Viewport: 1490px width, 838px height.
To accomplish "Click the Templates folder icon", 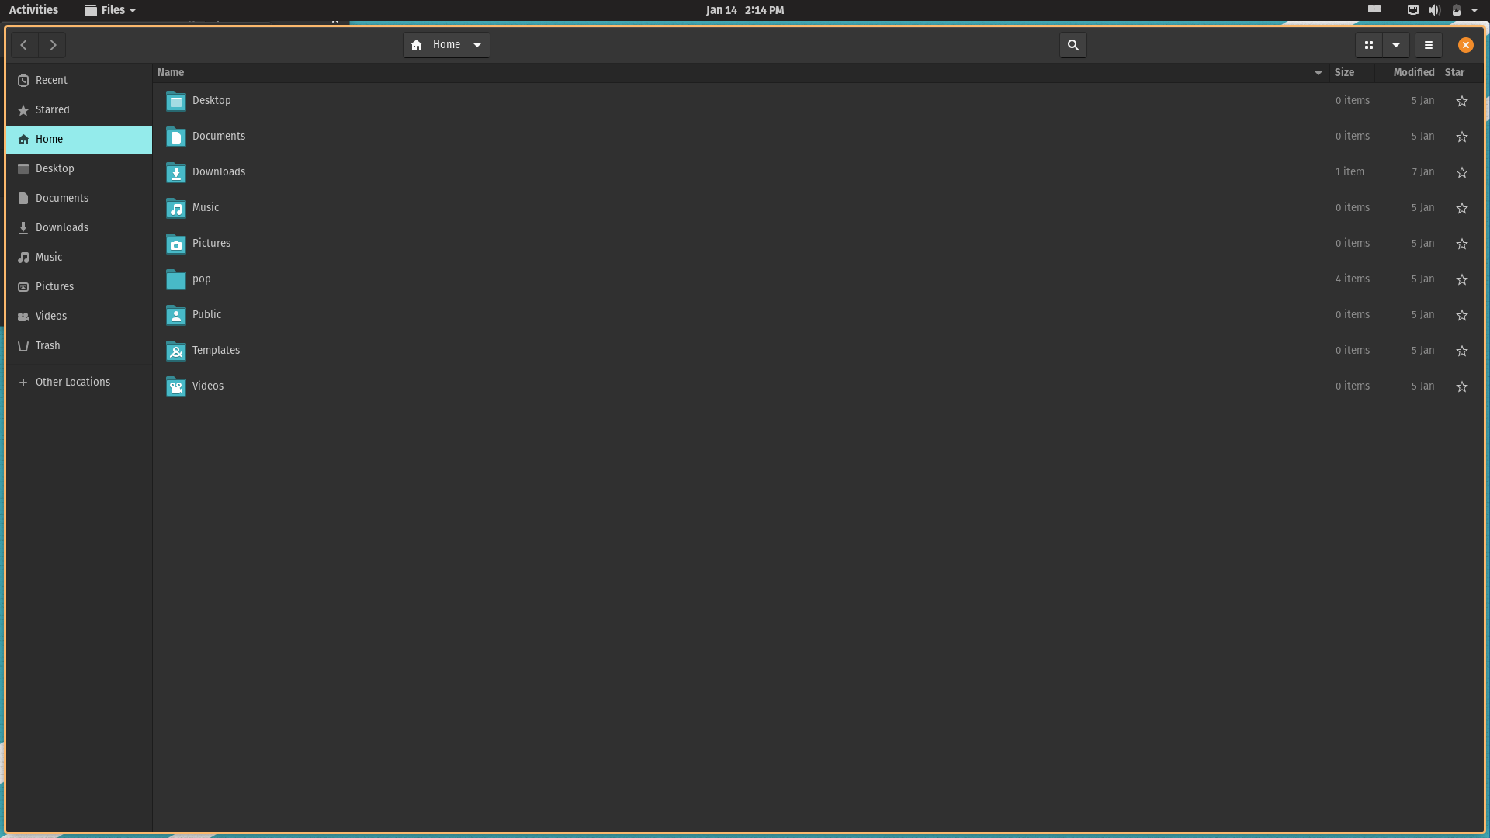I will click(176, 351).
